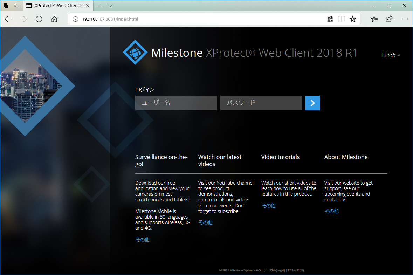Open その他 link under Watch our latest videos

[x=205, y=222]
